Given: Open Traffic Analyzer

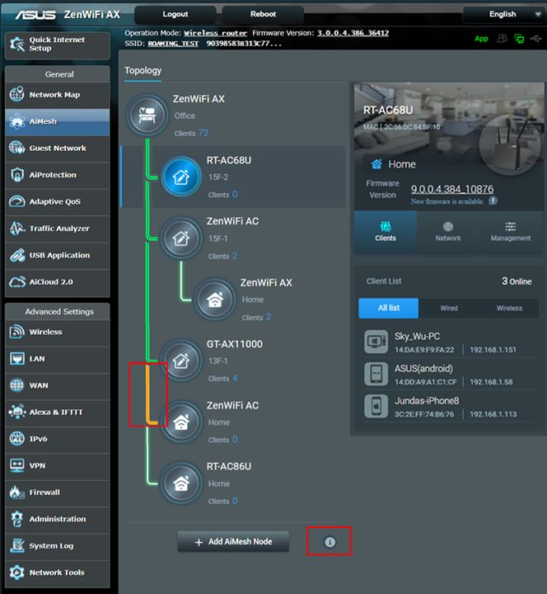Looking at the screenshot, I should (x=57, y=229).
